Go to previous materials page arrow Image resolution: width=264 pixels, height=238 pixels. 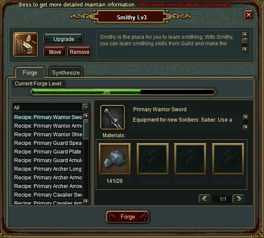point(204,199)
